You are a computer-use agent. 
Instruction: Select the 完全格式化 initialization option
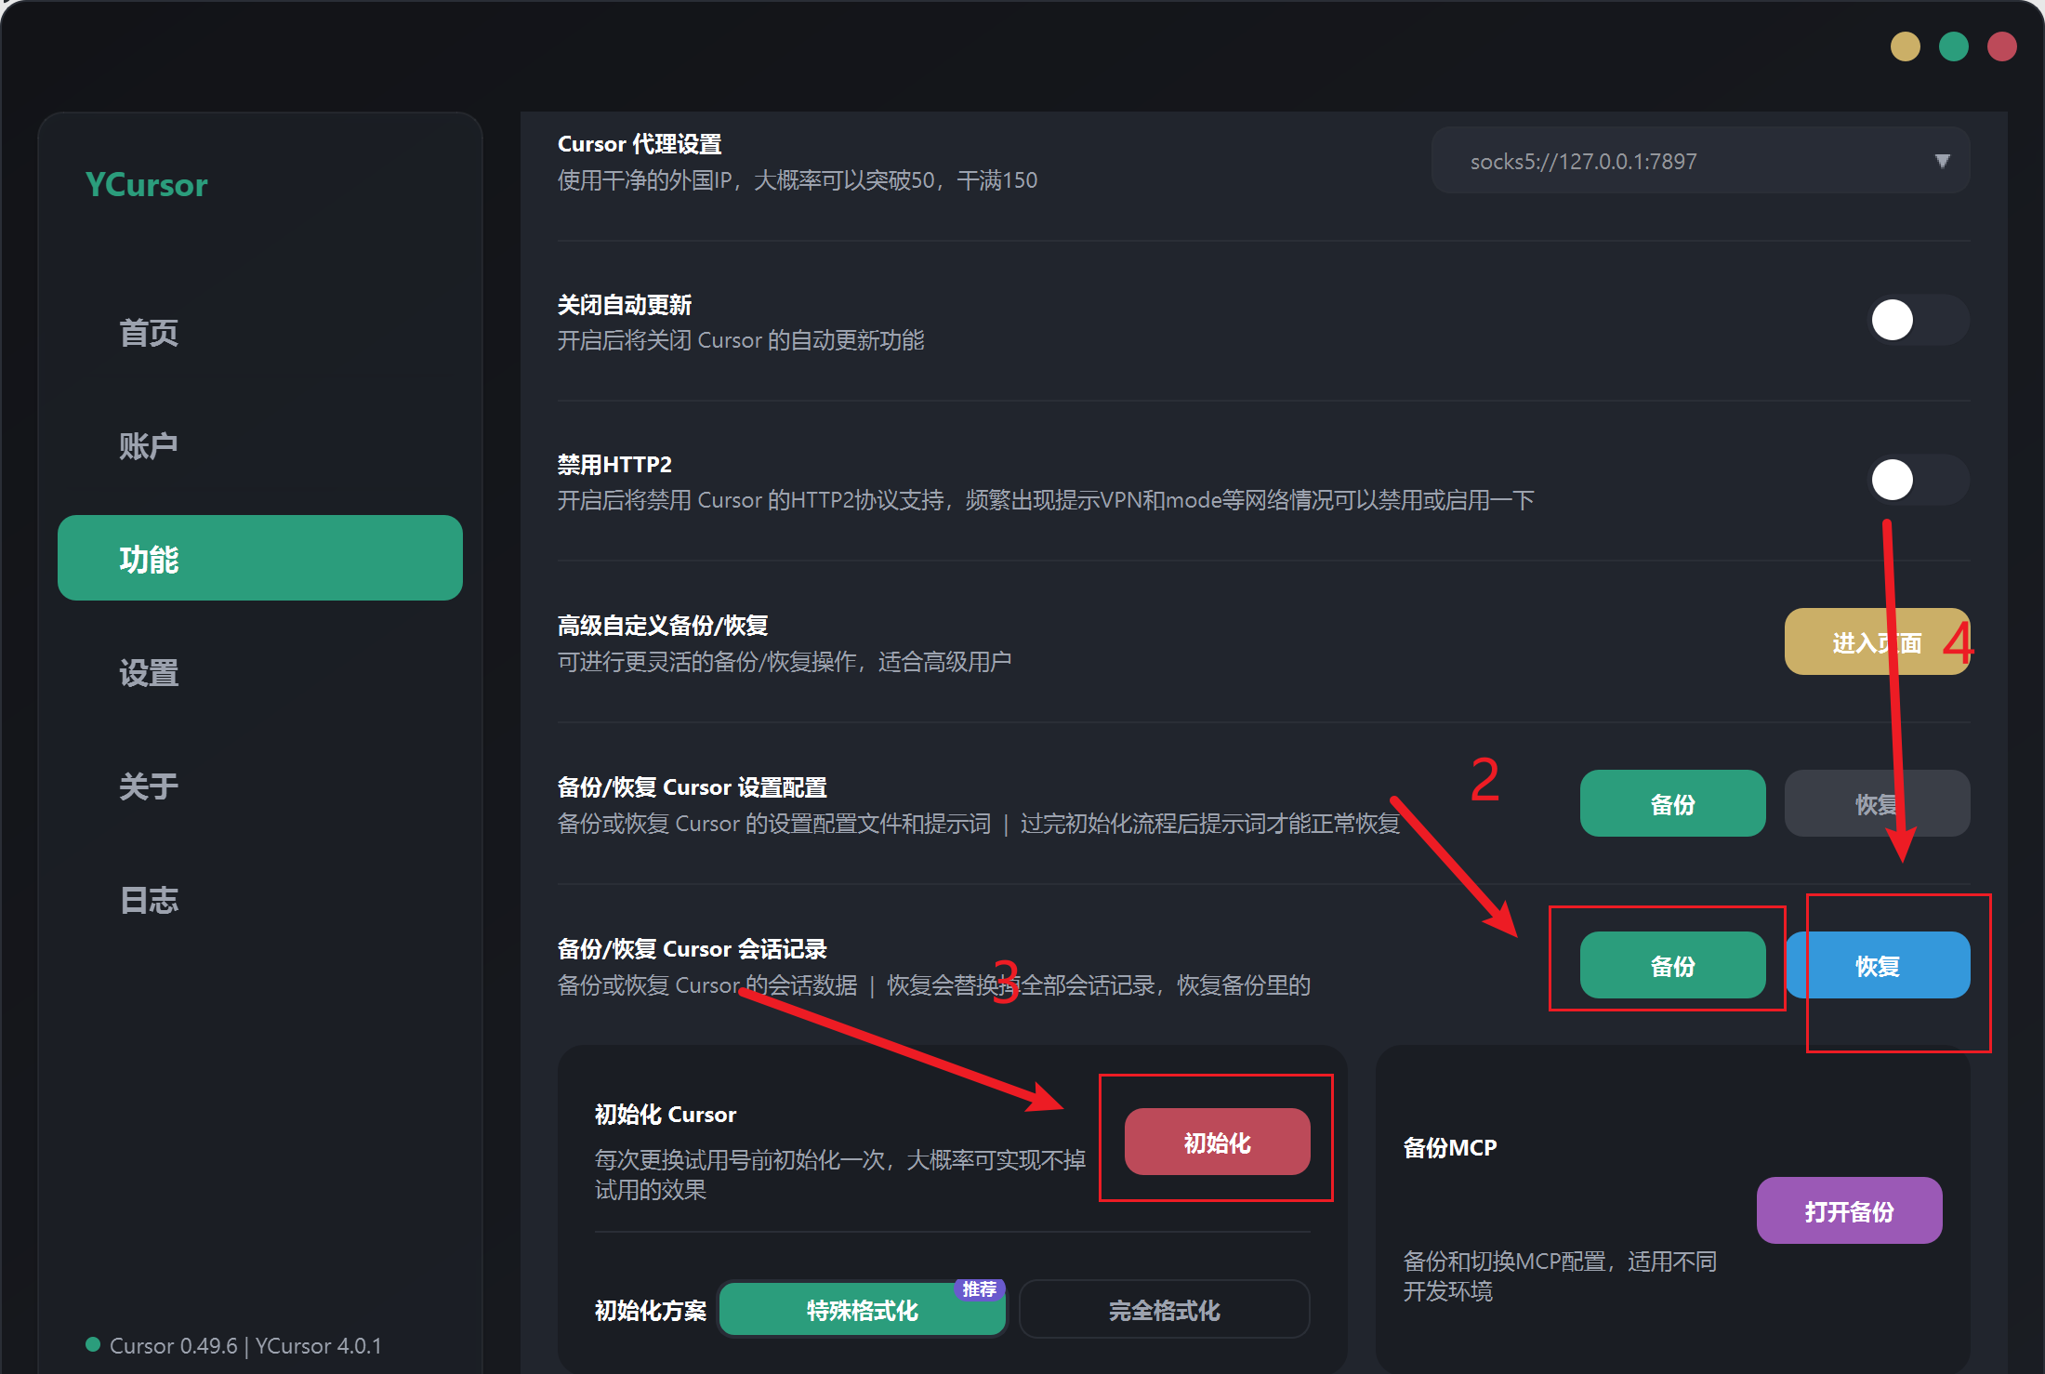[1164, 1310]
